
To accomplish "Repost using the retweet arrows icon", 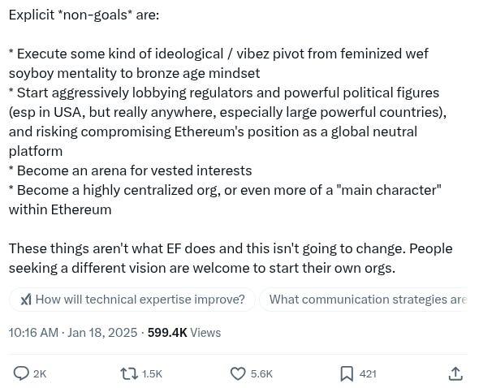I will 129,373.
